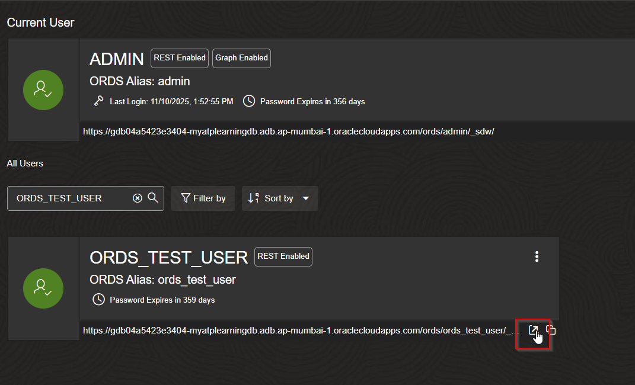The width and height of the screenshot is (635, 385).
Task: Open the three-dot menu for ORDS_TEST_USER
Action: pos(537,256)
